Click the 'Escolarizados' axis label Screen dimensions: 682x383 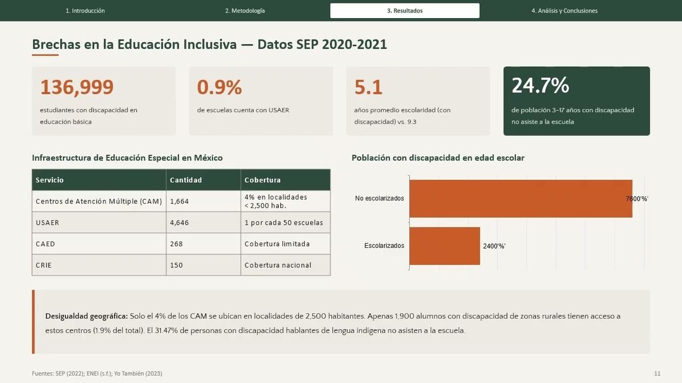pyautogui.click(x=384, y=246)
